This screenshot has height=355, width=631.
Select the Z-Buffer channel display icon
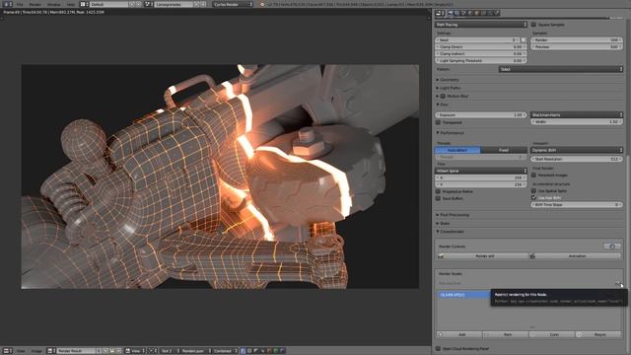262,351
